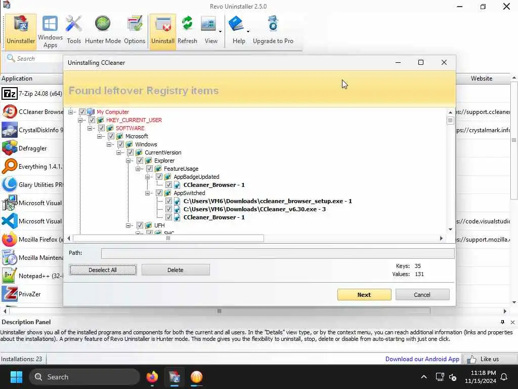Image resolution: width=518 pixels, height=389 pixels.
Task: Show hidden system tray icons
Action: point(424,377)
